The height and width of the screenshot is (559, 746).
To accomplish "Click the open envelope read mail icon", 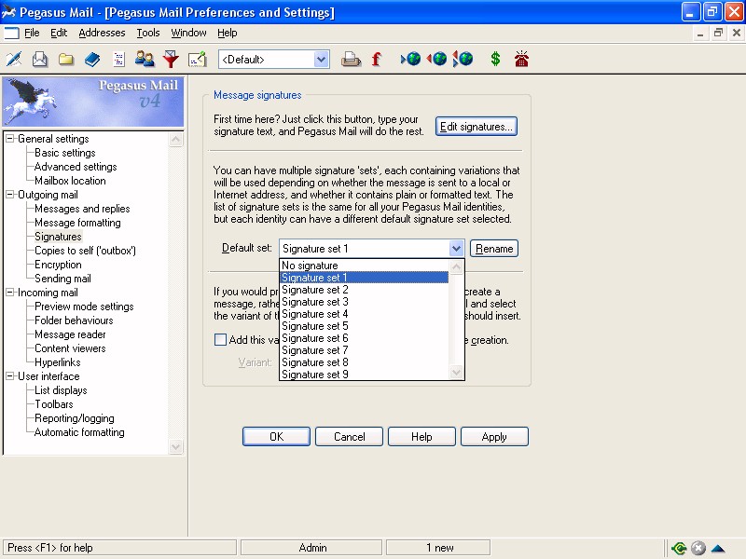I will (40, 59).
